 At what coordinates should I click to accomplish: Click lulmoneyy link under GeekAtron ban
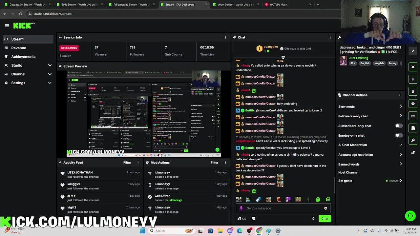click(175, 200)
